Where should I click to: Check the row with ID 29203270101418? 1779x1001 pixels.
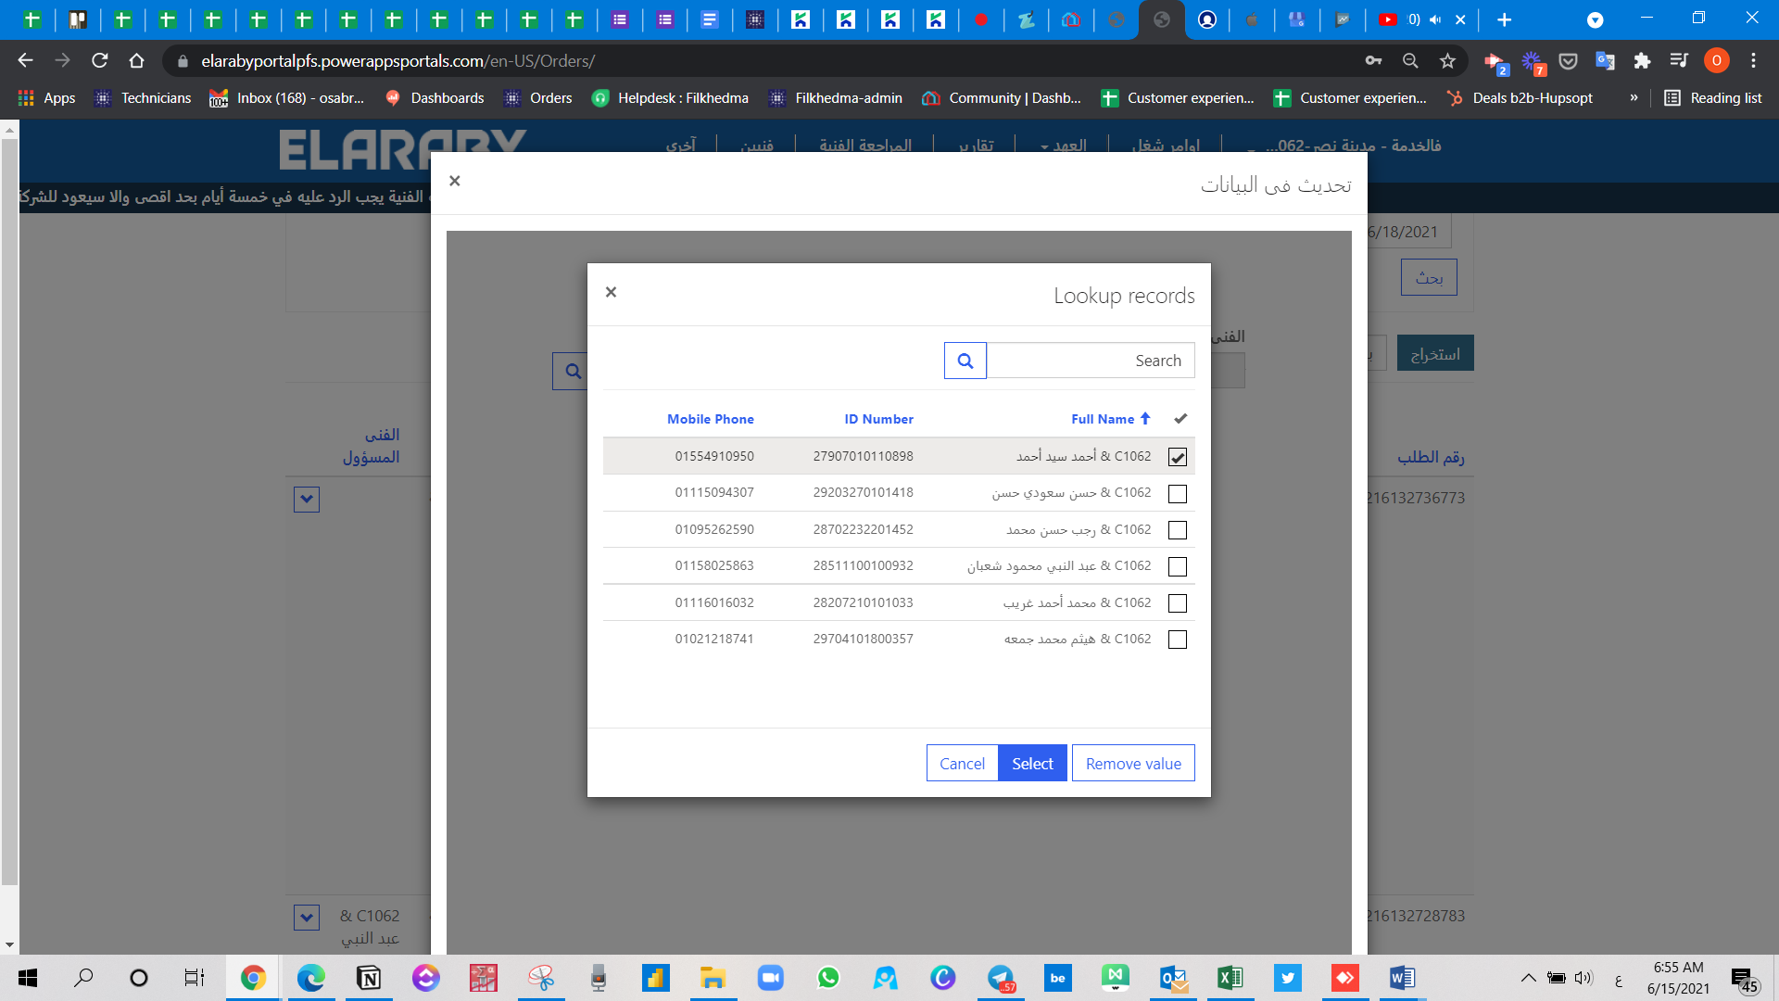click(1177, 494)
